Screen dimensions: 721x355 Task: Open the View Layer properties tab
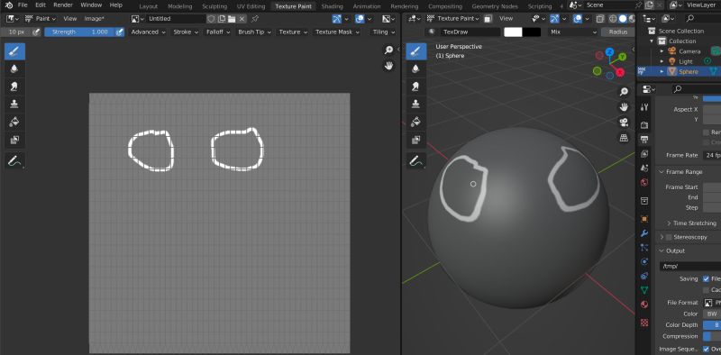coord(644,153)
